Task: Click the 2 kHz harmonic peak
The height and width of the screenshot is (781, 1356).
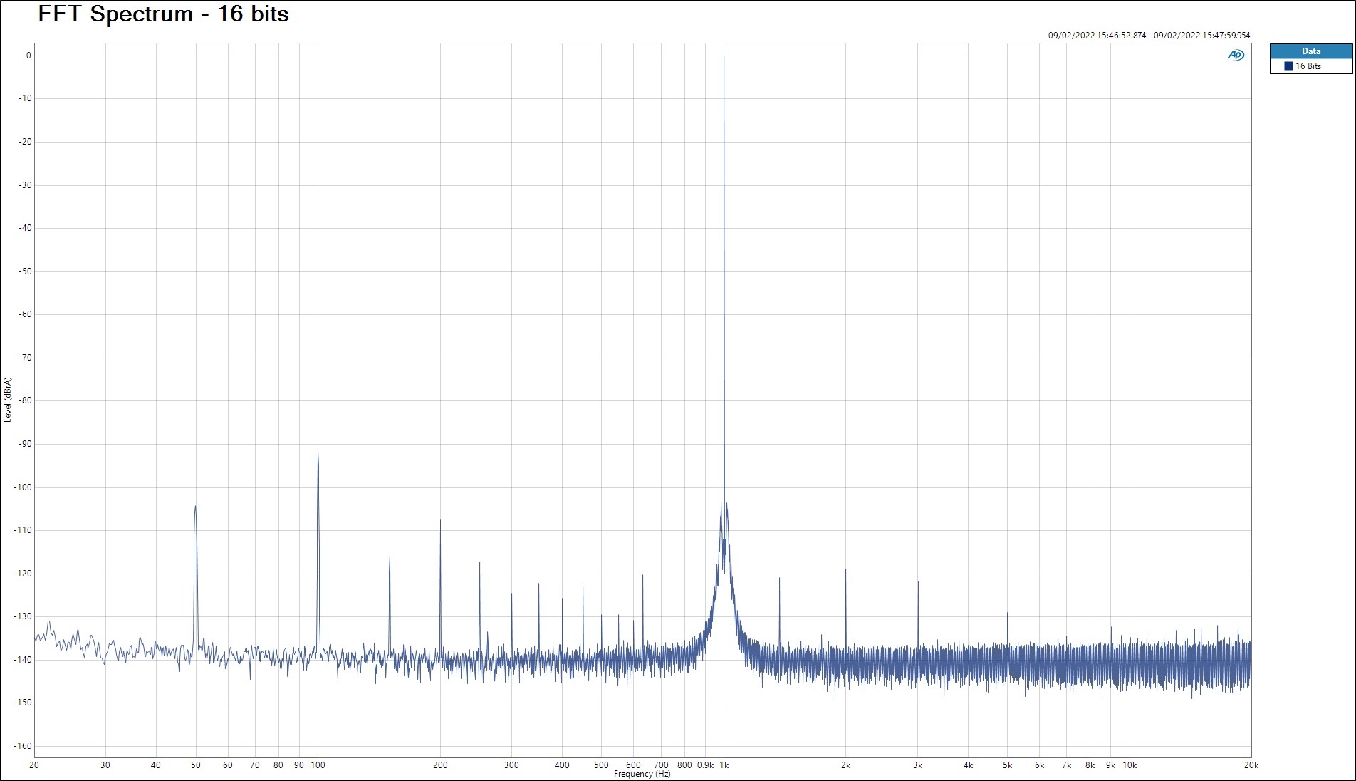Action: (x=845, y=570)
